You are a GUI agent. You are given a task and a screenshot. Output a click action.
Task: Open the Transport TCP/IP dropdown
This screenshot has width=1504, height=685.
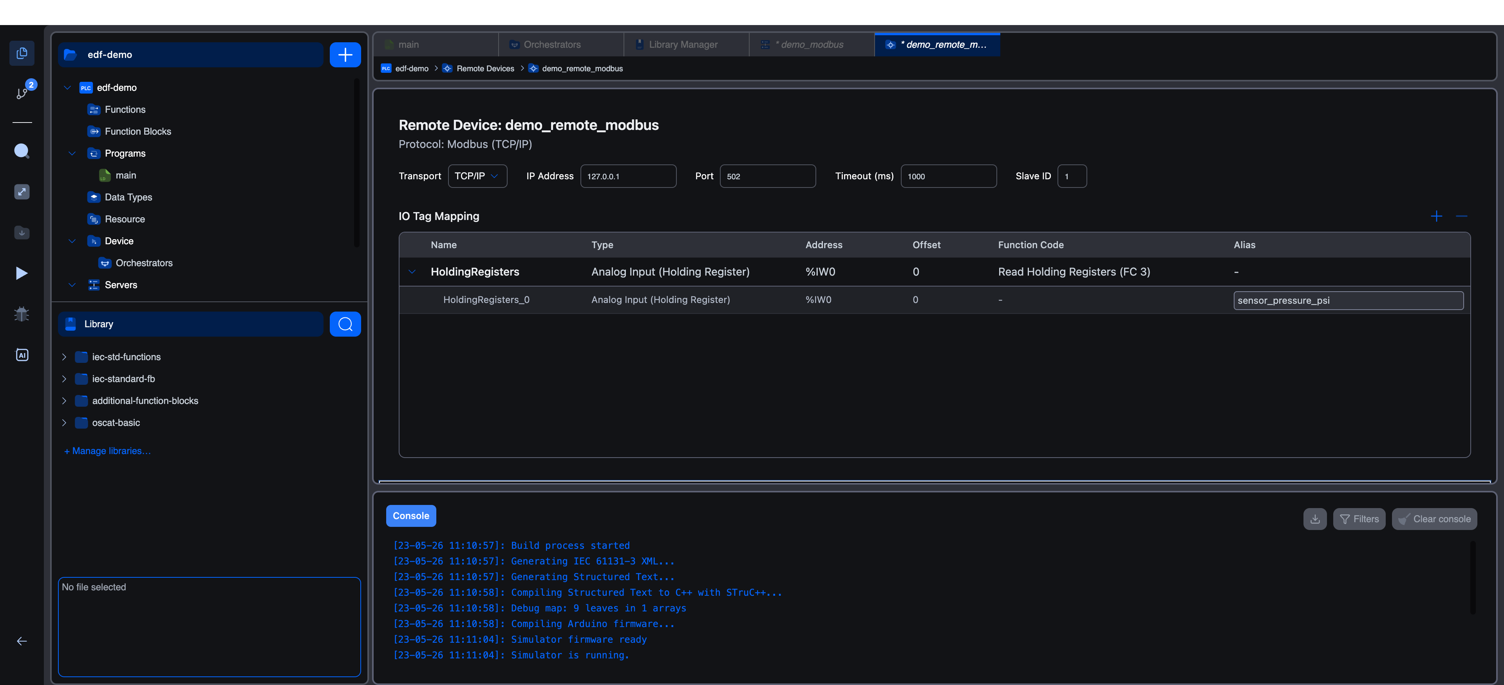coord(477,176)
